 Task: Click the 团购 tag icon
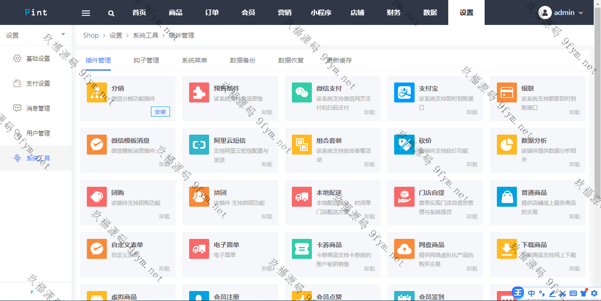[97, 197]
